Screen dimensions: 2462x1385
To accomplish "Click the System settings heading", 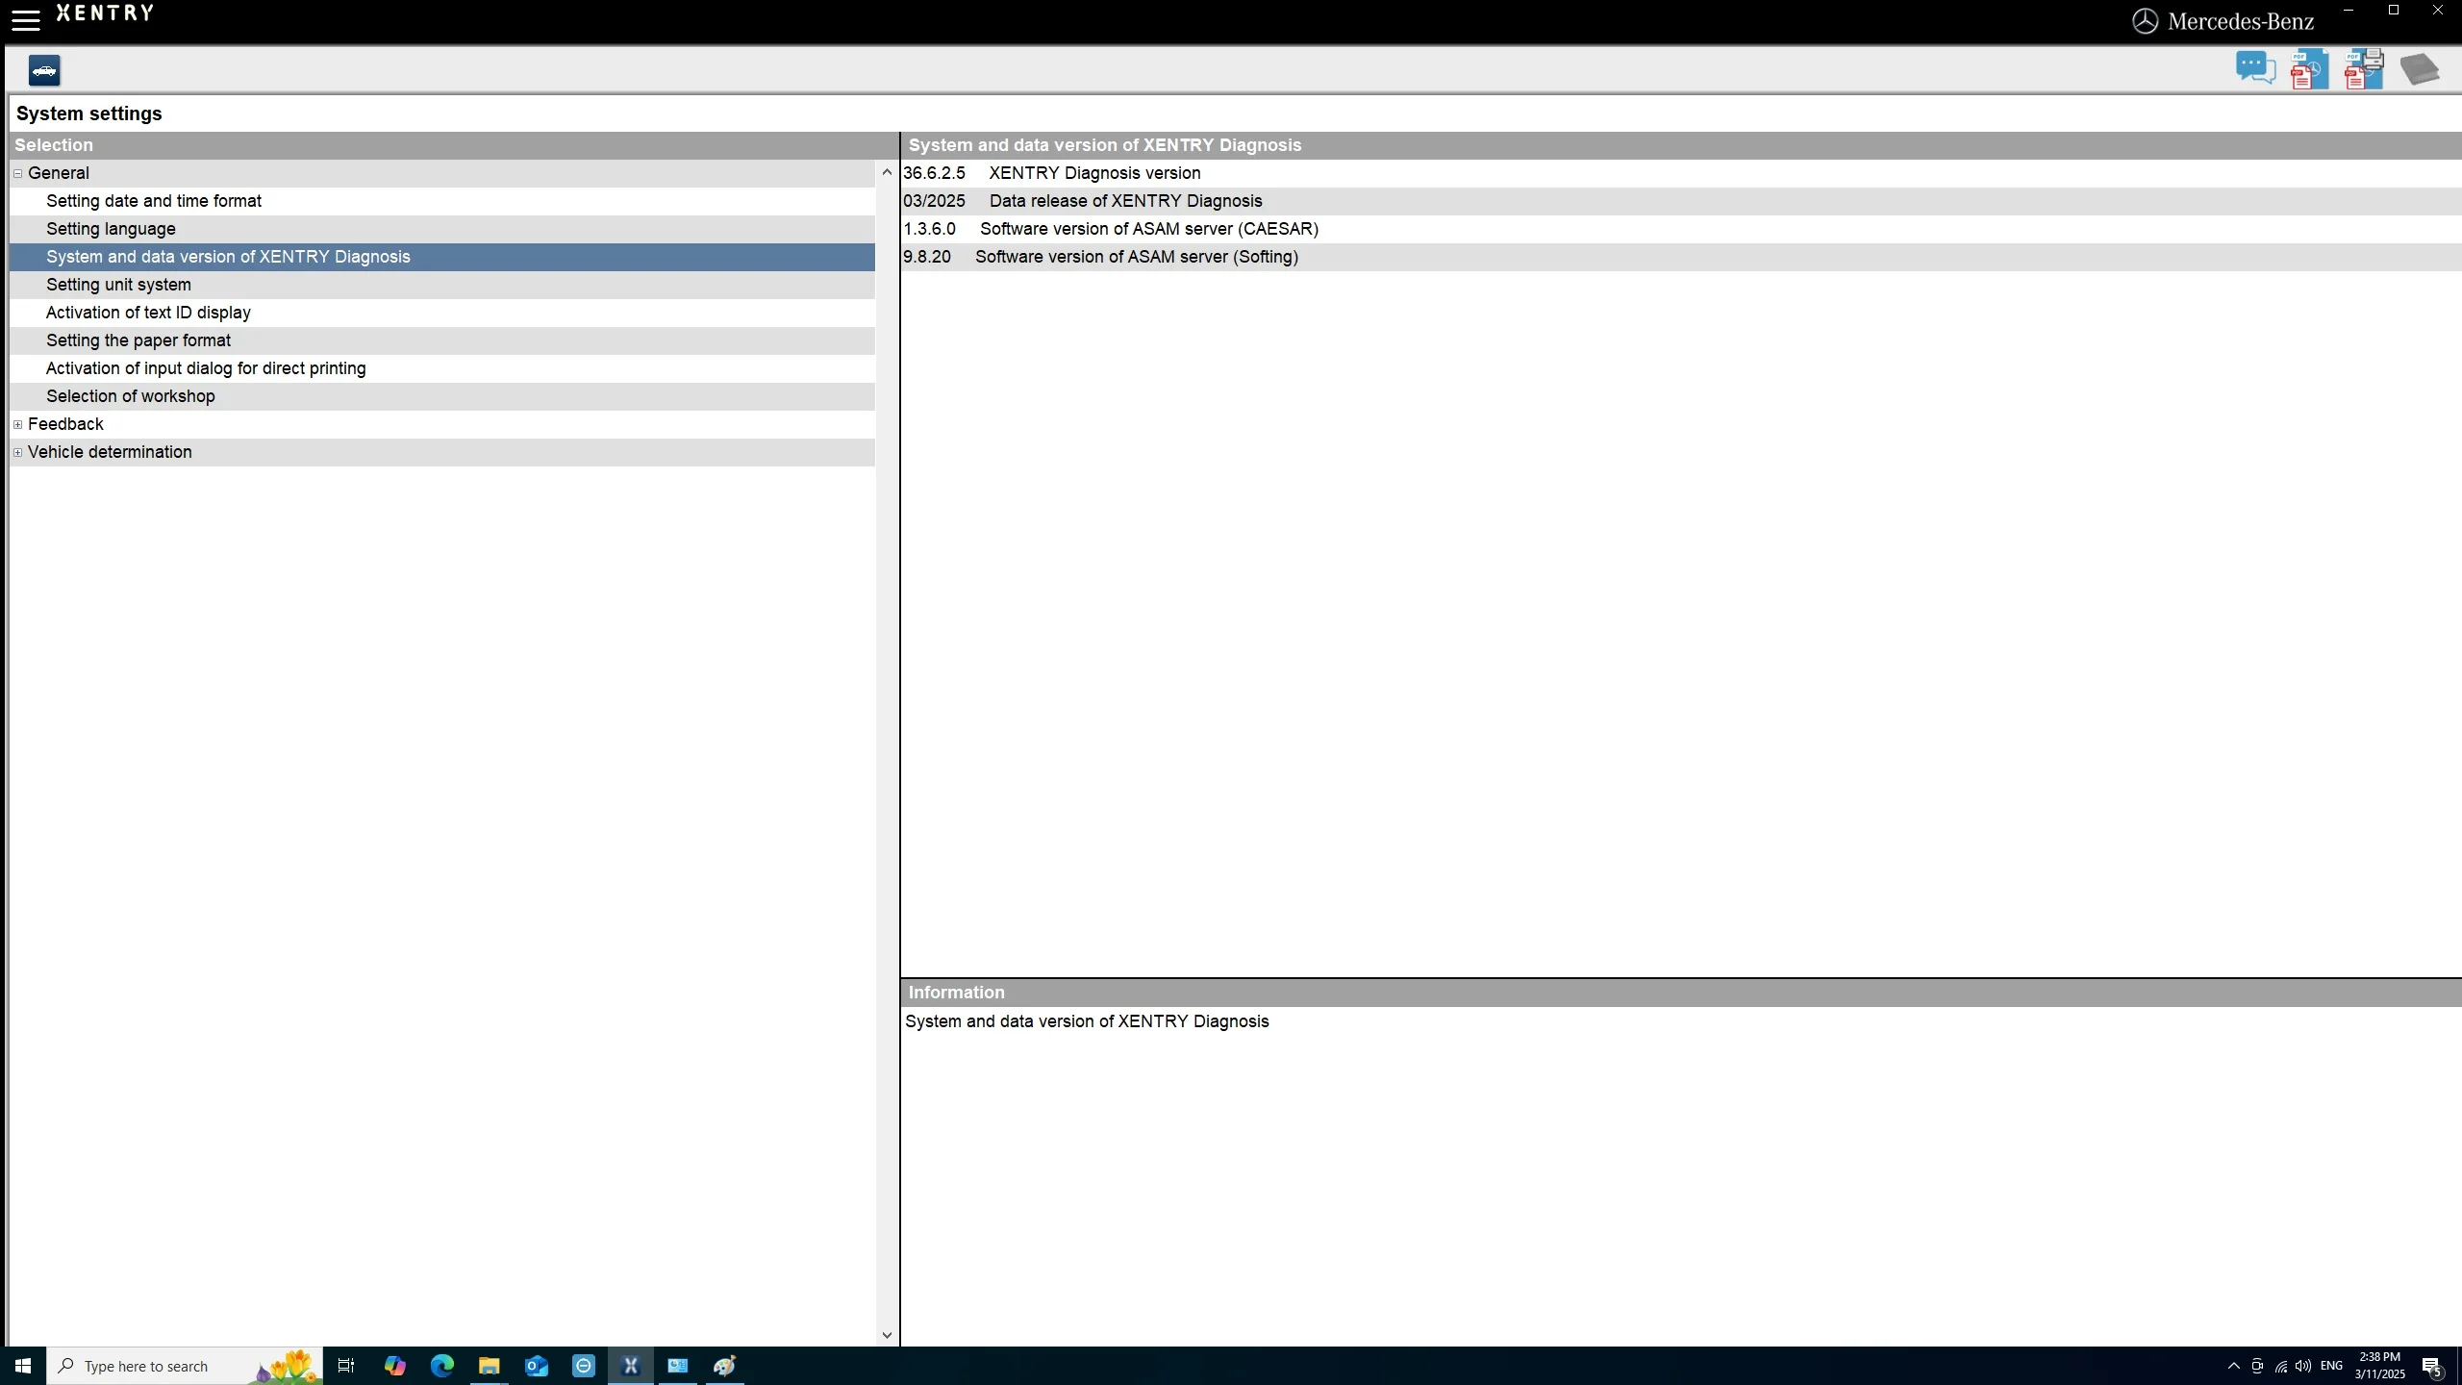I will (89, 113).
